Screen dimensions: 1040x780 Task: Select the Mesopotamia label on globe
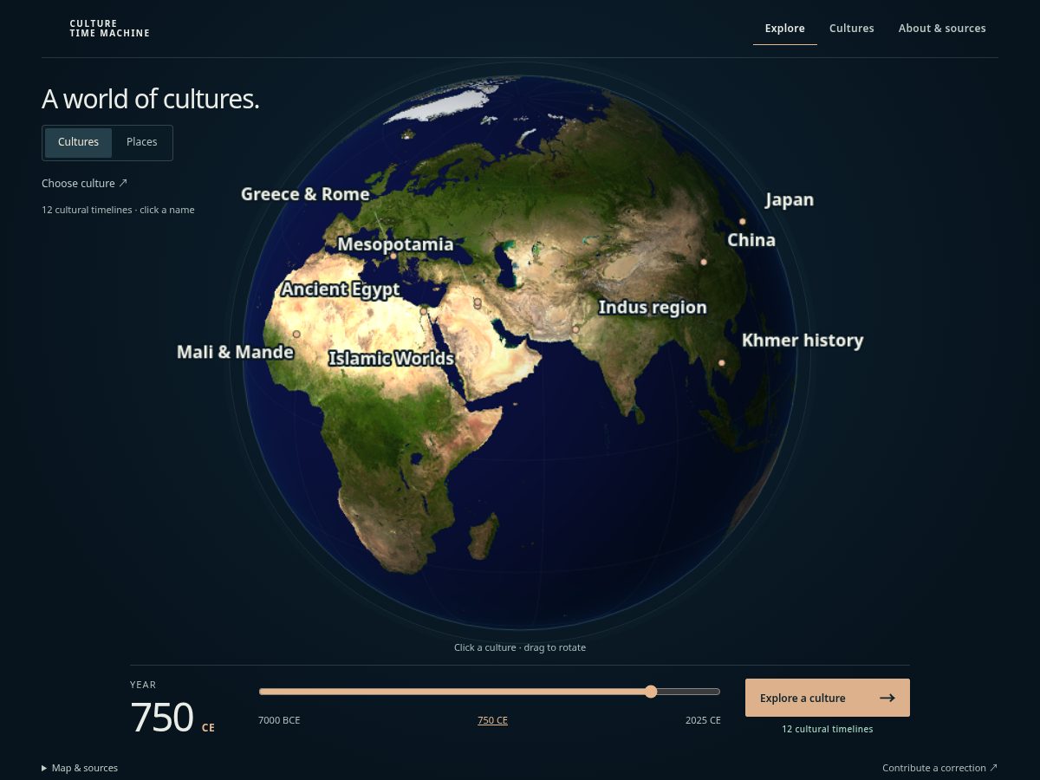395,244
